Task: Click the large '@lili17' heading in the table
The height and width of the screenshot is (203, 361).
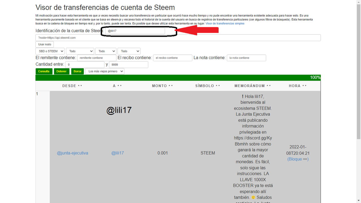Action: [x=119, y=110]
